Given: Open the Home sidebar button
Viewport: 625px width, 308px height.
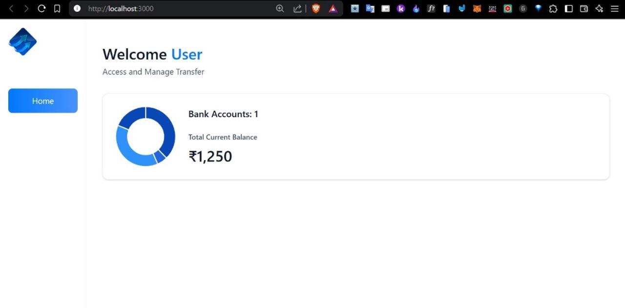Looking at the screenshot, I should [43, 101].
